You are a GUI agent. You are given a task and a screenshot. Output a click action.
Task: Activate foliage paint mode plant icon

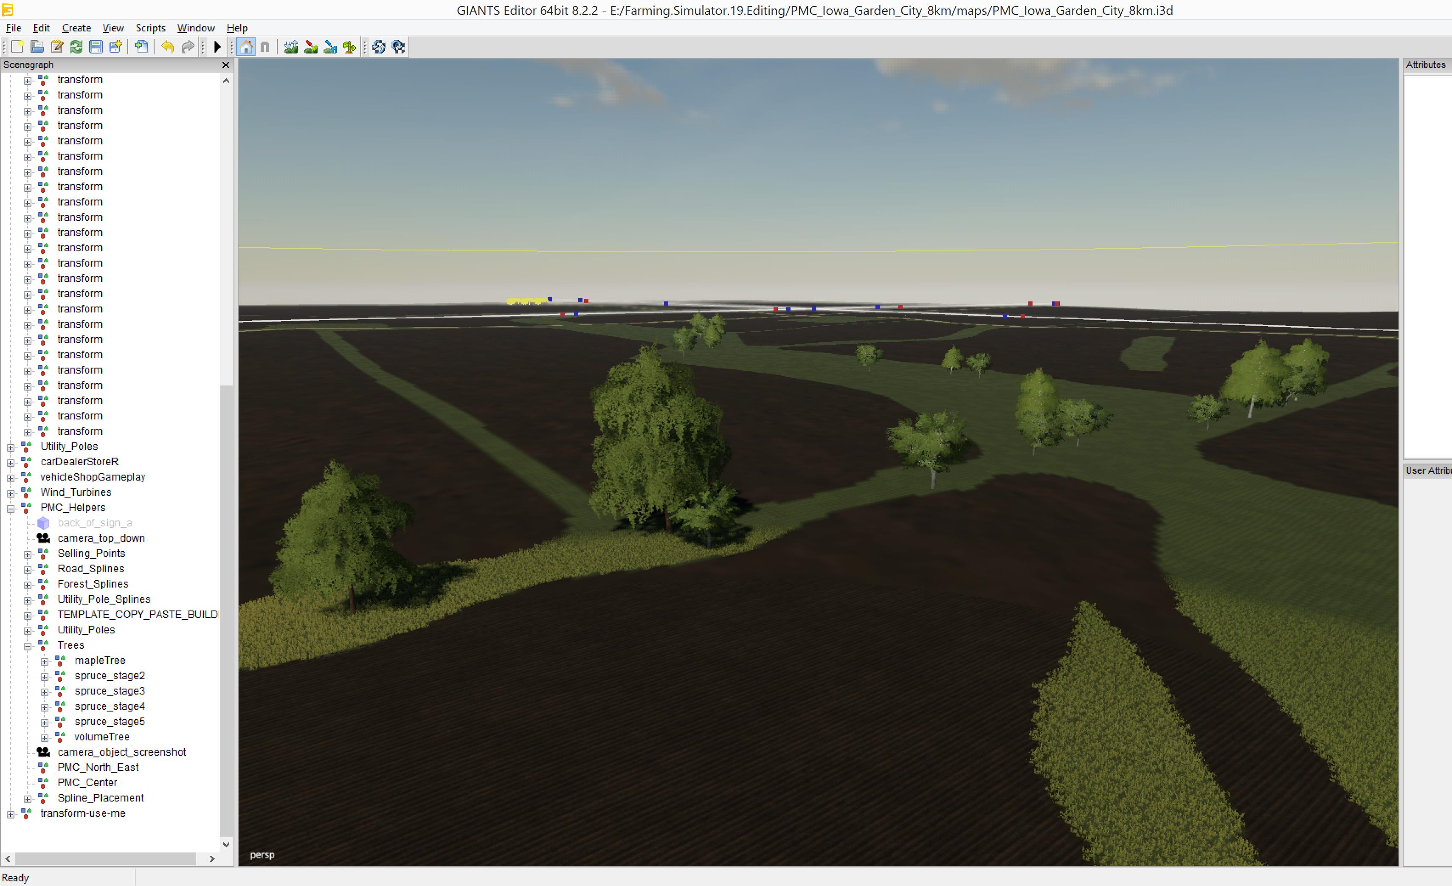(349, 47)
